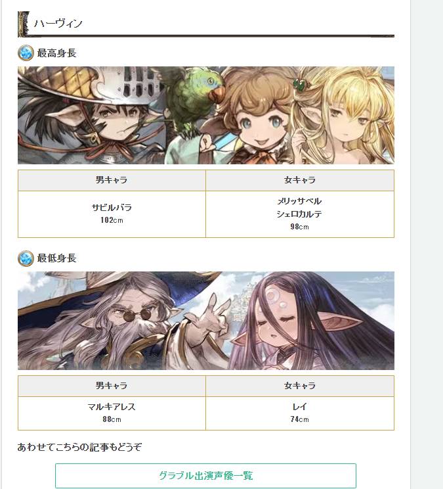Screen dimensions: 443x489
Task: Click 女キャラ header in the tallest table
Action: [300, 180]
